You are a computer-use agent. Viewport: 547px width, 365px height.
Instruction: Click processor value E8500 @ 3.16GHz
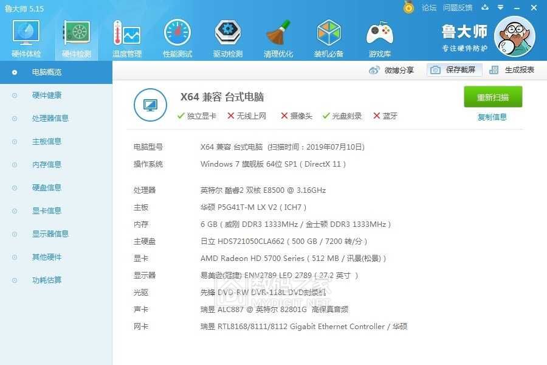click(263, 190)
